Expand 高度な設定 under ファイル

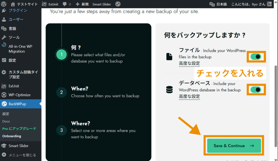coord(189,63)
